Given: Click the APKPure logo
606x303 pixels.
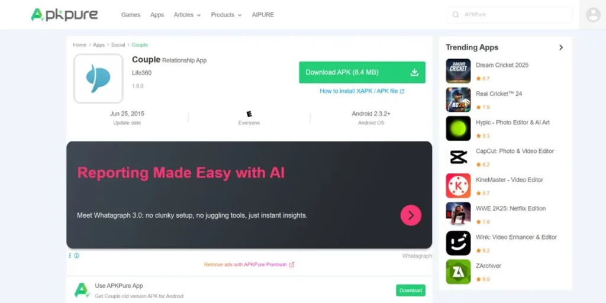Looking at the screenshot, I should point(64,15).
